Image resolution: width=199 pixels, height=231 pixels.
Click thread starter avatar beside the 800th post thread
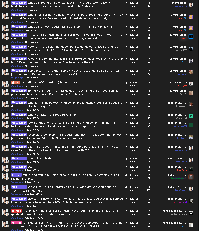[5, 83]
